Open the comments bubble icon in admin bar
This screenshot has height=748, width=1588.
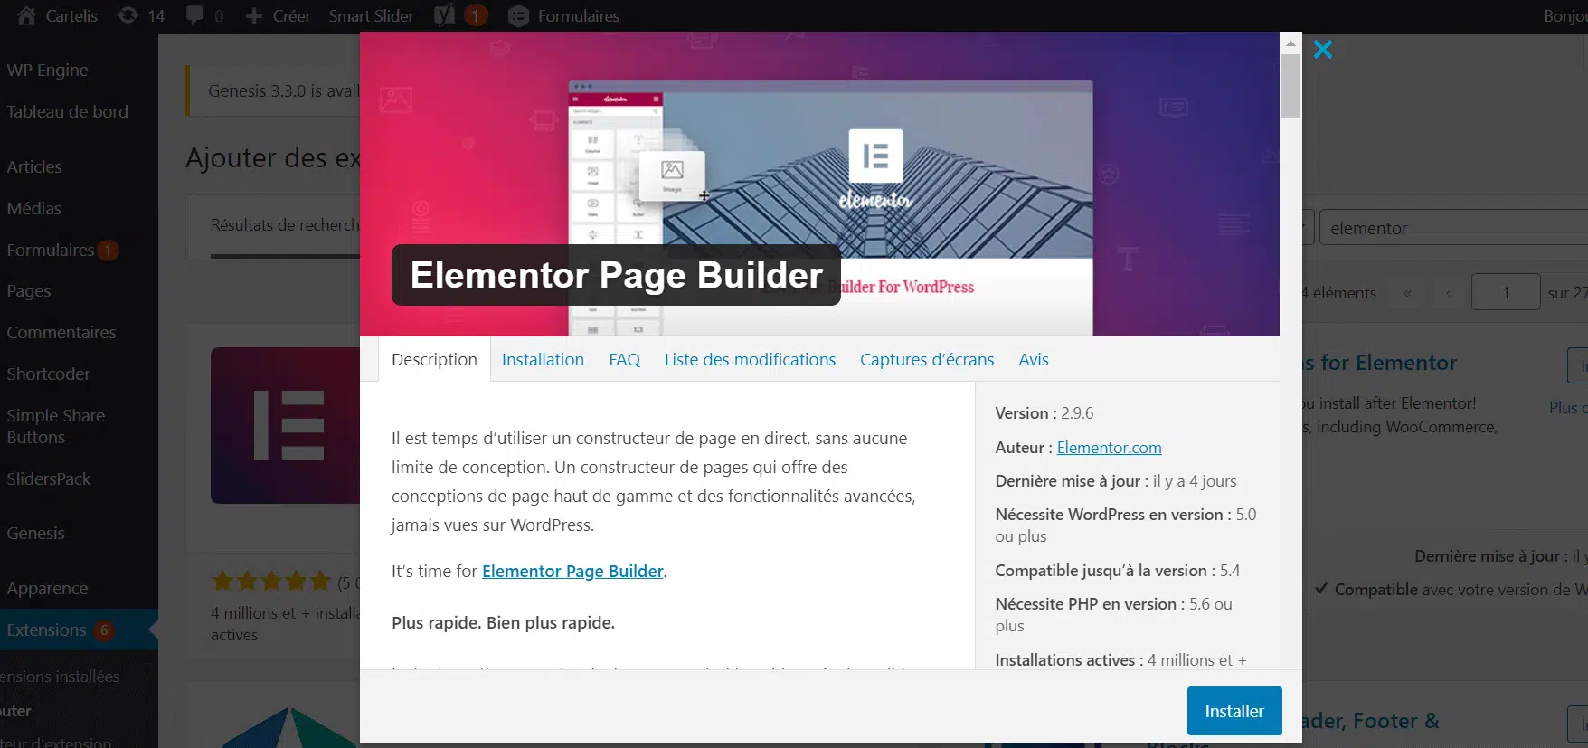[194, 15]
